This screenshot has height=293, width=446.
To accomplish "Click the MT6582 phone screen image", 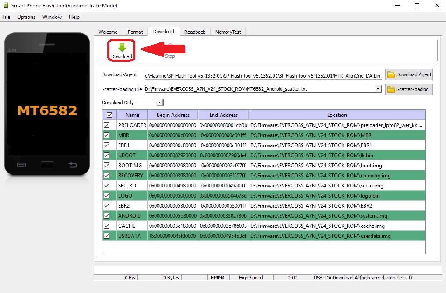I will pos(47,105).
